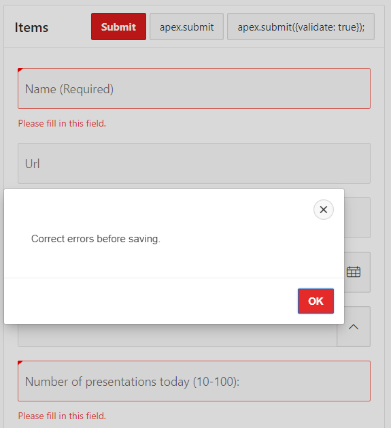Click the Items region heading
The width and height of the screenshot is (391, 428).
click(x=31, y=27)
